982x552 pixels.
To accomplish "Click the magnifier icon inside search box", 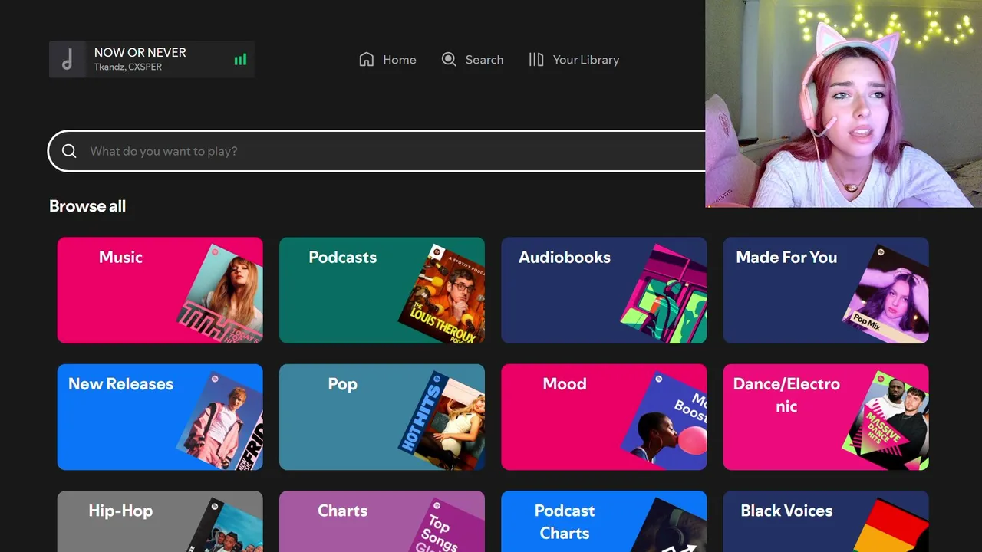I will click(x=69, y=151).
